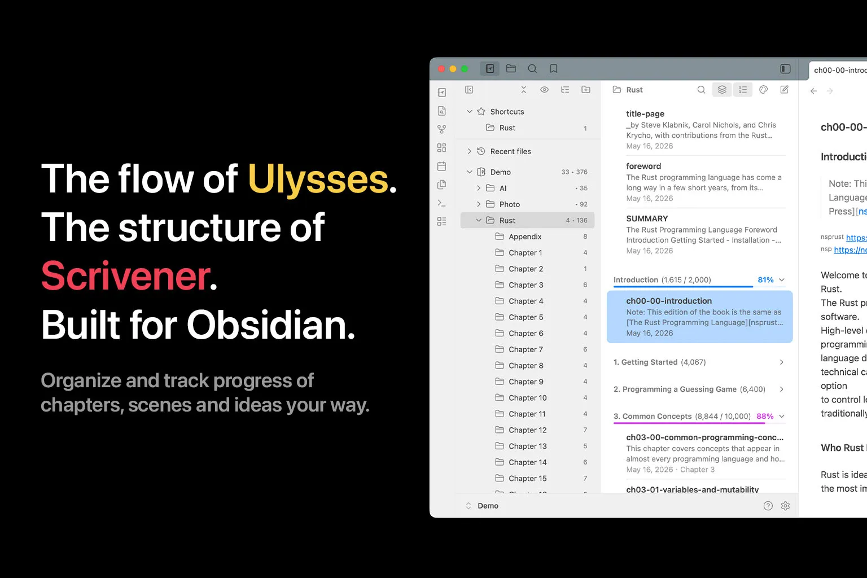Toggle the numbered list sort button
The image size is (867, 578).
743,90
